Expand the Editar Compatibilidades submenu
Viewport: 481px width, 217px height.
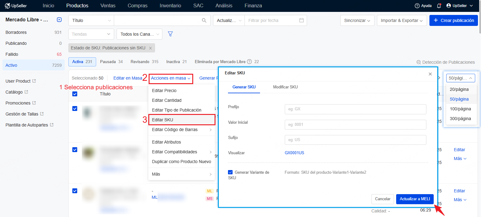(182, 152)
